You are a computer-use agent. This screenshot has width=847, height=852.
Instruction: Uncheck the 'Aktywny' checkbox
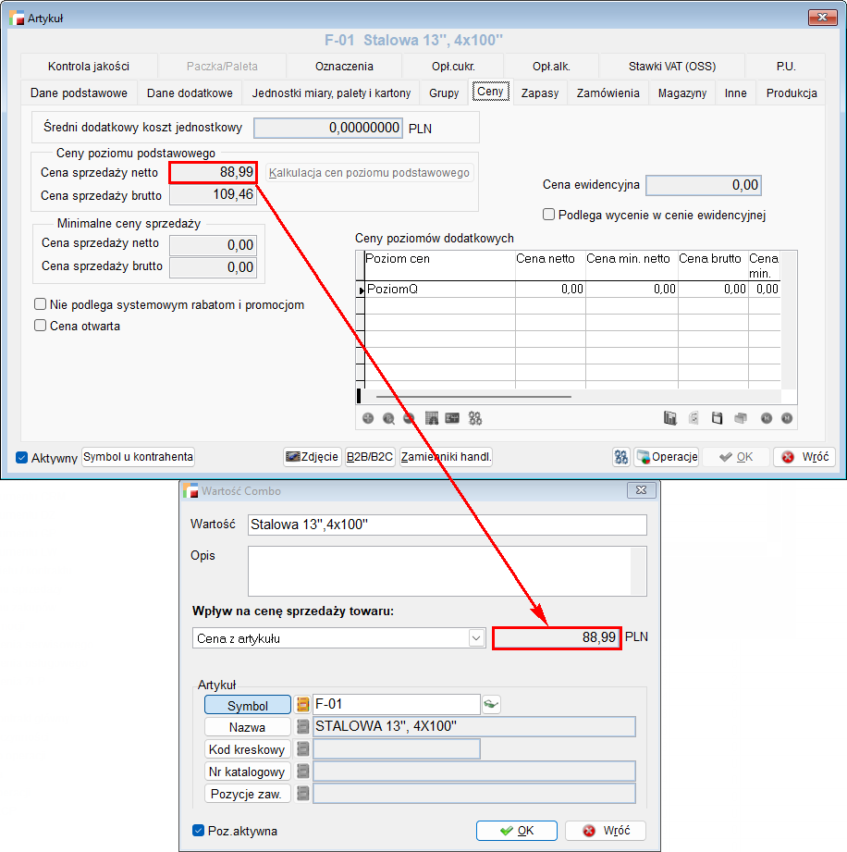click(22, 457)
